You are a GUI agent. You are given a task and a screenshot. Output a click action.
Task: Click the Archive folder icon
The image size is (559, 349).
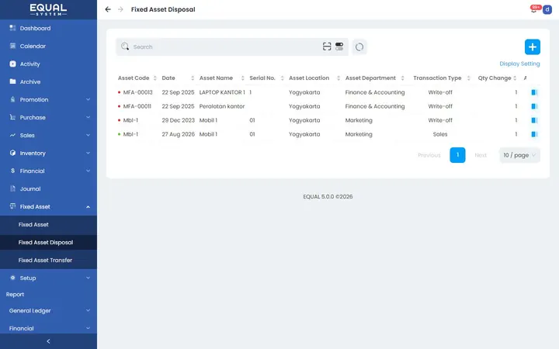(12, 81)
